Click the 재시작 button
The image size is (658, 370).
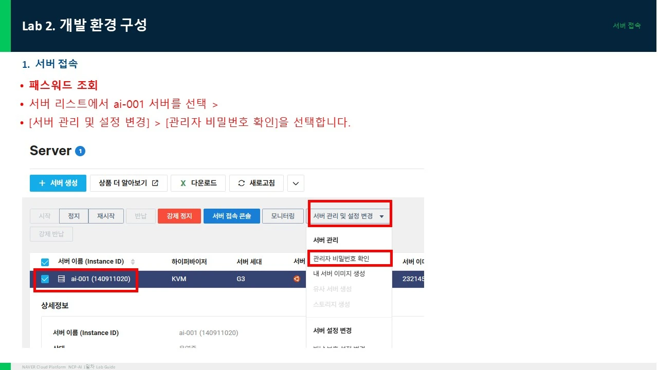coord(106,216)
